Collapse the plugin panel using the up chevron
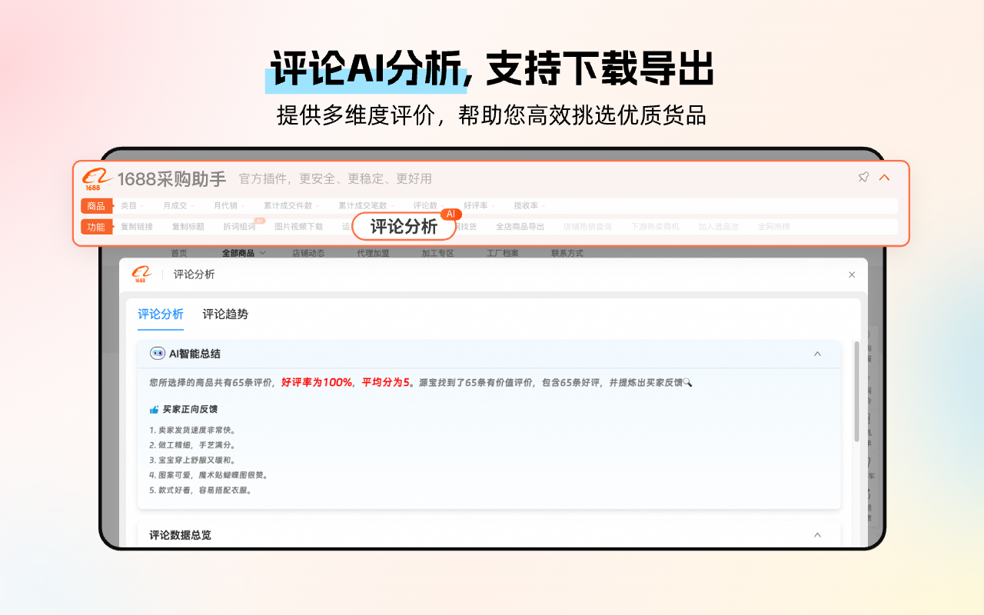The width and height of the screenshot is (984, 615). point(884,176)
